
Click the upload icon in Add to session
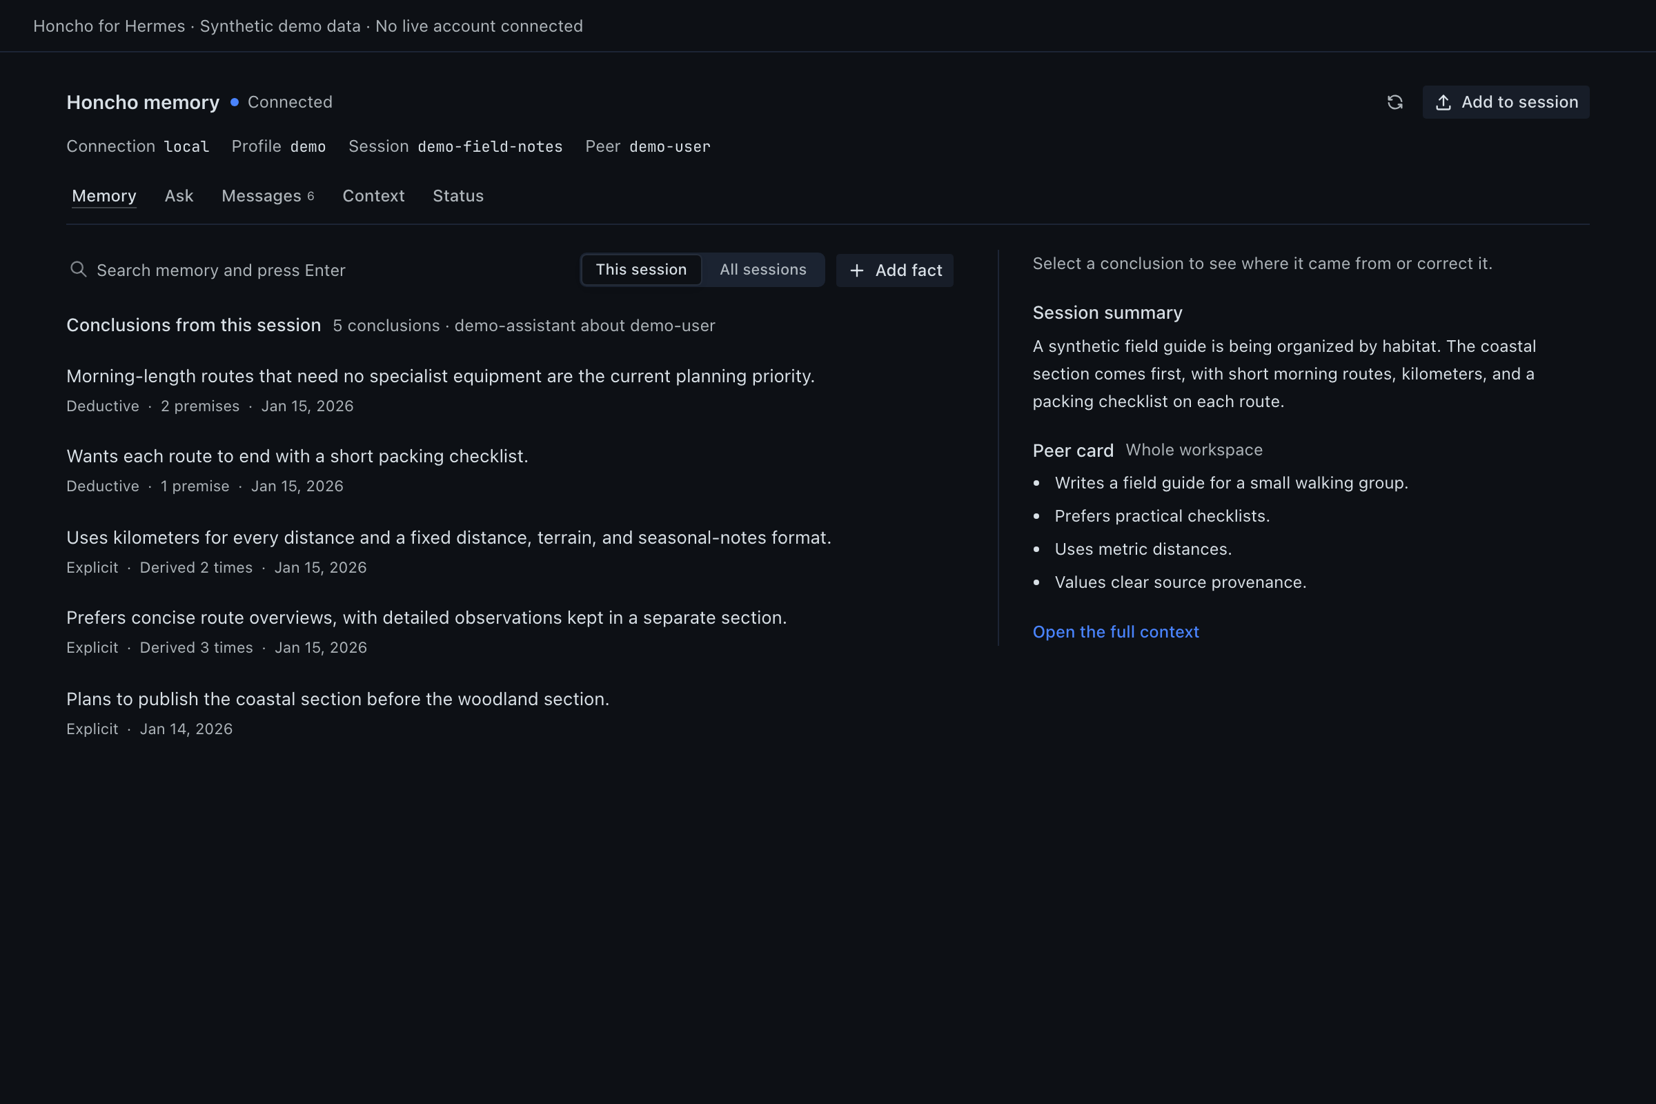click(1443, 102)
